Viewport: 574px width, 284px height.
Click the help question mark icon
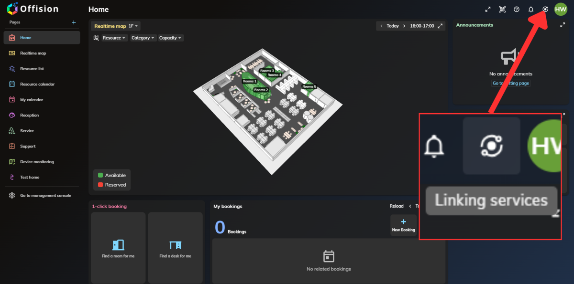pos(516,9)
